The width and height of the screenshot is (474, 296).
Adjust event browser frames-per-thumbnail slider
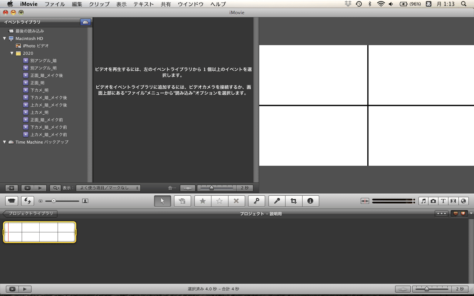[x=217, y=188]
